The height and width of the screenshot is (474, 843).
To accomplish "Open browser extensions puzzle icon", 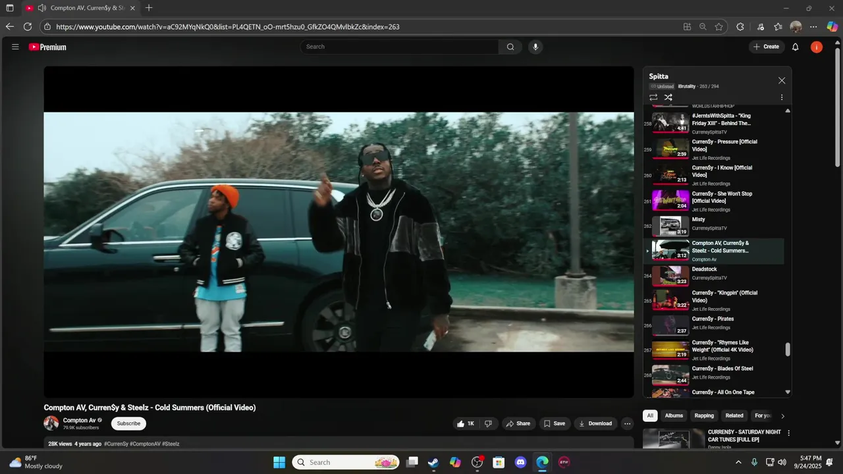I will point(740,27).
